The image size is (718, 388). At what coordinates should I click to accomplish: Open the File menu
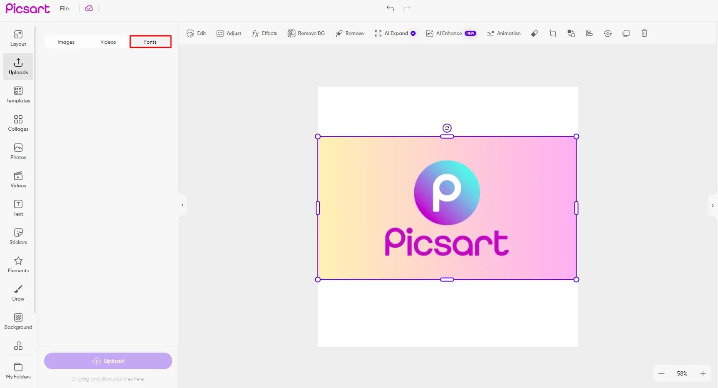(64, 8)
